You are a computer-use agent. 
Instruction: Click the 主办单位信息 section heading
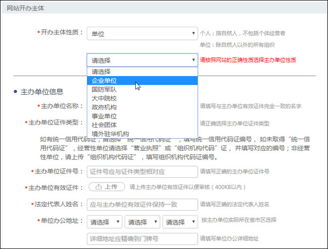click(42, 92)
